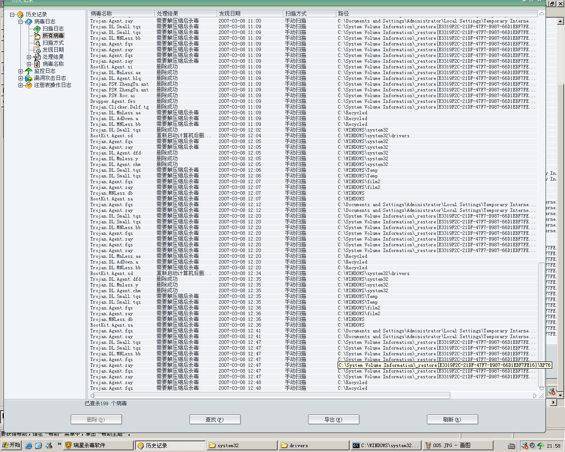Open the green umbrella tray icon
565x452 pixels.
[540, 446]
